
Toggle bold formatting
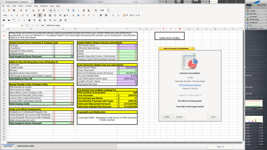(x=17, y=15)
